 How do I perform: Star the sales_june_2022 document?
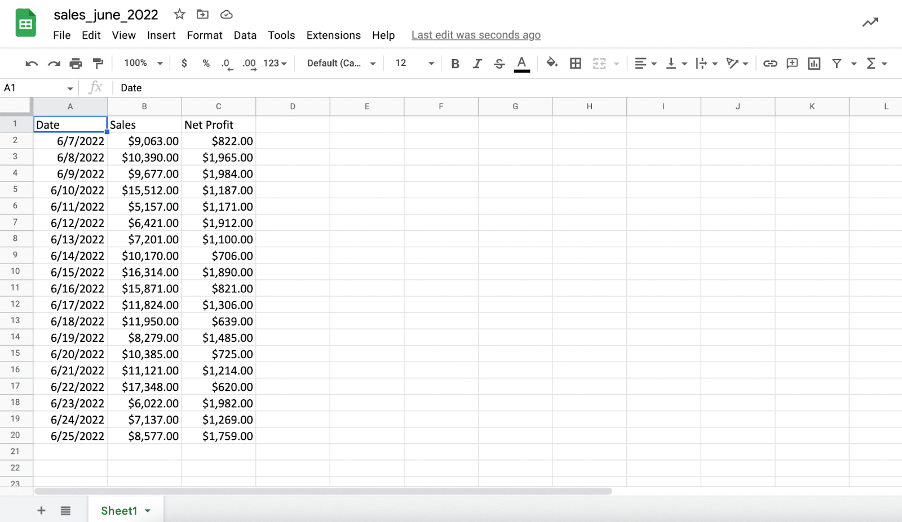pyautogui.click(x=179, y=15)
